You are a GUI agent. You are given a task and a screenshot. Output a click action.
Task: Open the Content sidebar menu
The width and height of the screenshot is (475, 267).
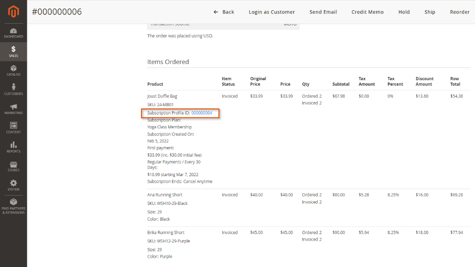[13, 128]
